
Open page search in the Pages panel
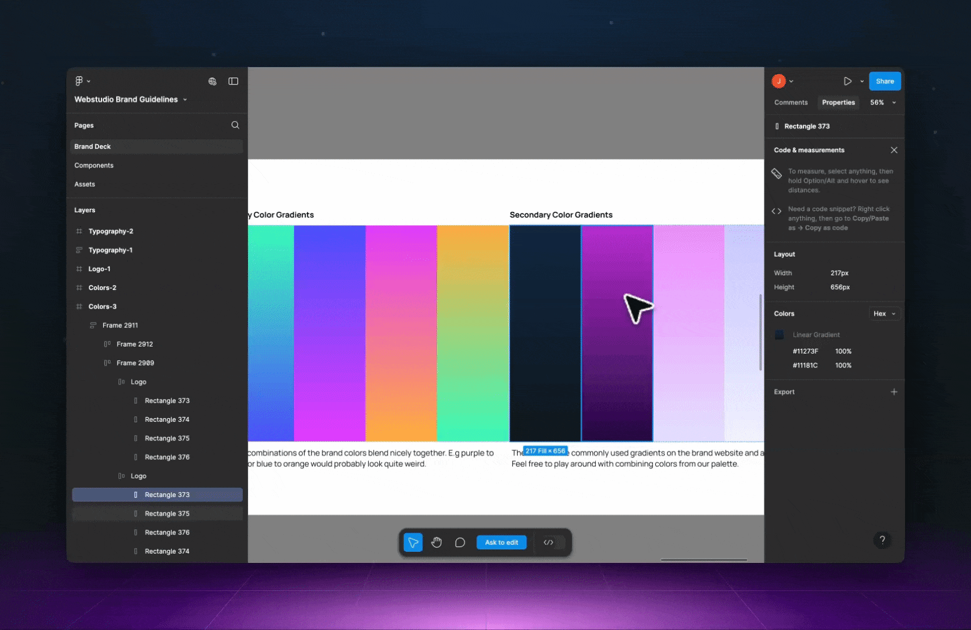click(x=235, y=125)
